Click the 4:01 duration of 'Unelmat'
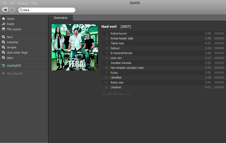 [x=208, y=87]
